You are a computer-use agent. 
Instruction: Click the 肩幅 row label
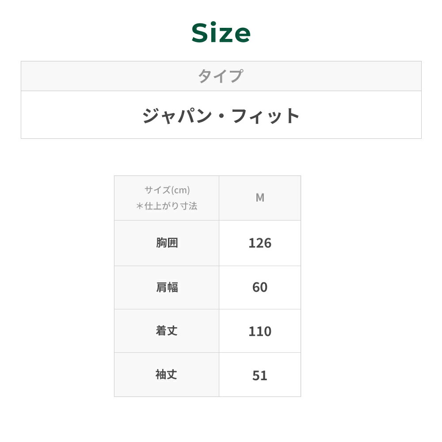coord(167,287)
